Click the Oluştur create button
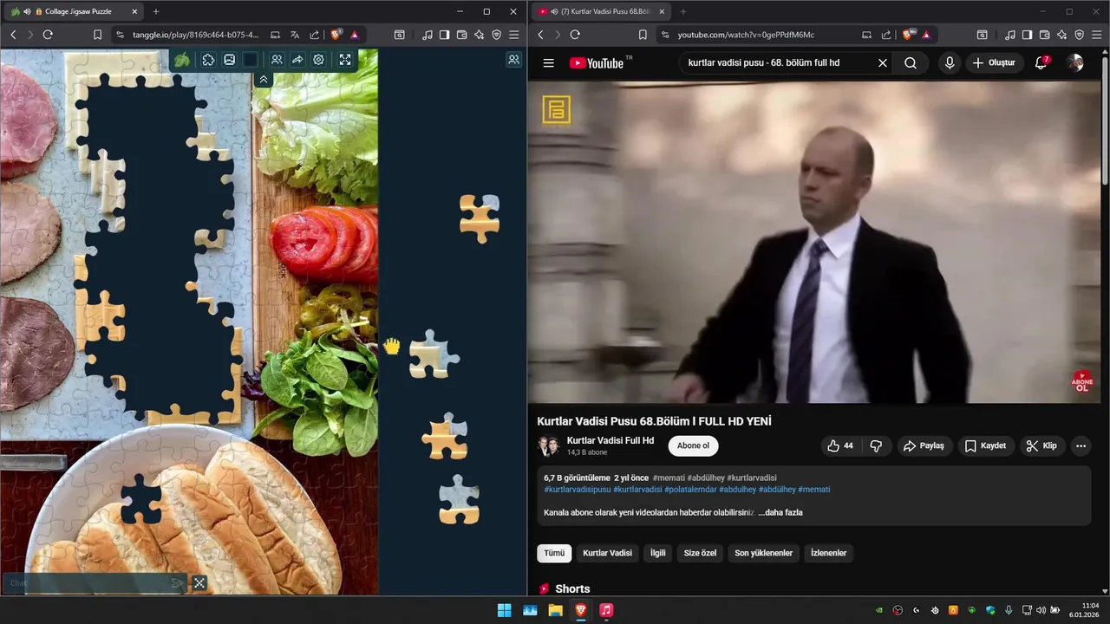The height and width of the screenshot is (624, 1110). pyautogui.click(x=994, y=62)
